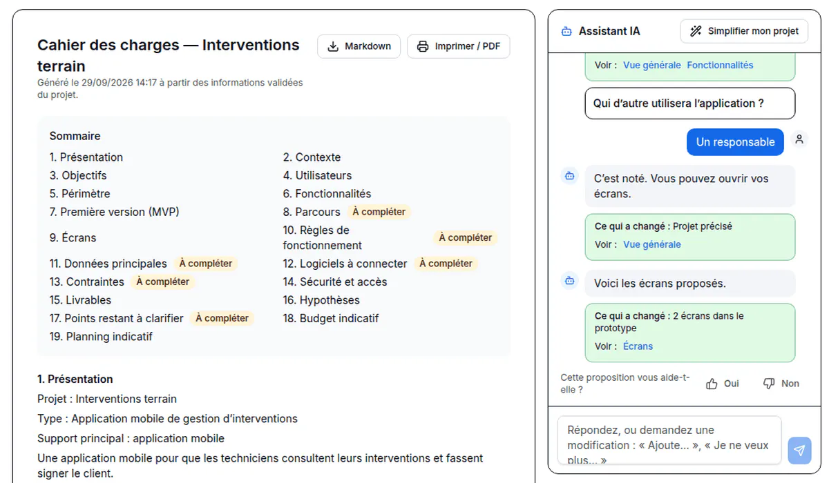This screenshot has width=829, height=483.
Task: Jump to 9. Écrans in the summary
Action: point(73,237)
